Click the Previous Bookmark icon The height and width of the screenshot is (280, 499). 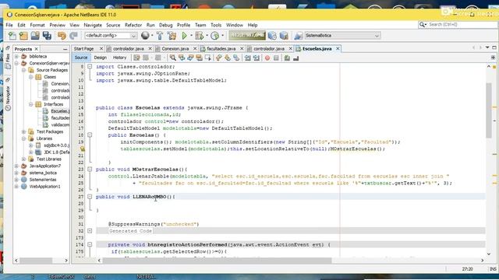[218, 58]
